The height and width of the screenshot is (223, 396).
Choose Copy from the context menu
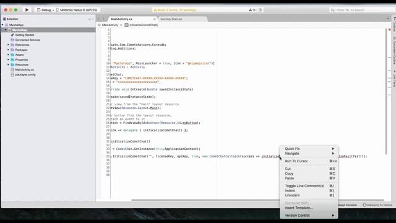coord(309,173)
